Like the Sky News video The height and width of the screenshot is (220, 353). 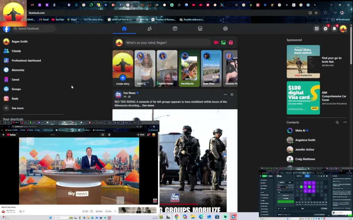click(x=85, y=211)
